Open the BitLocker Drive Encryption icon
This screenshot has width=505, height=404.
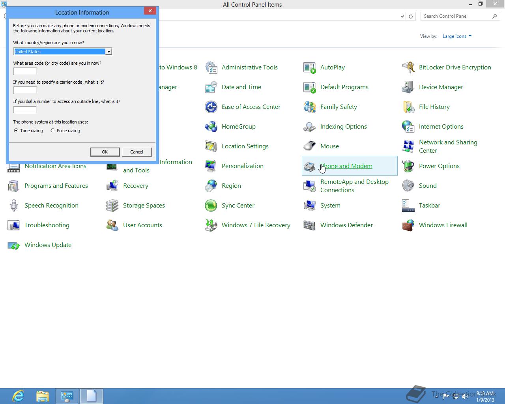(408, 67)
